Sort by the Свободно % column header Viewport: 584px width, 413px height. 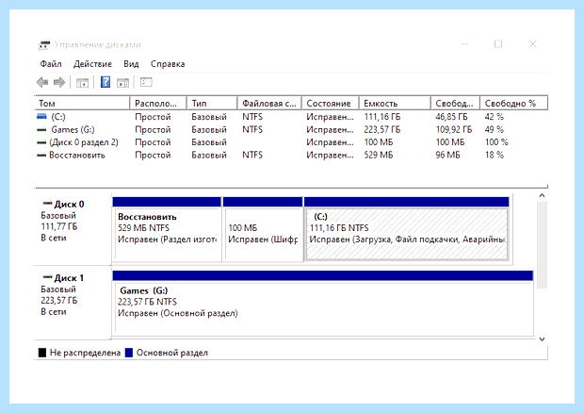(x=513, y=104)
